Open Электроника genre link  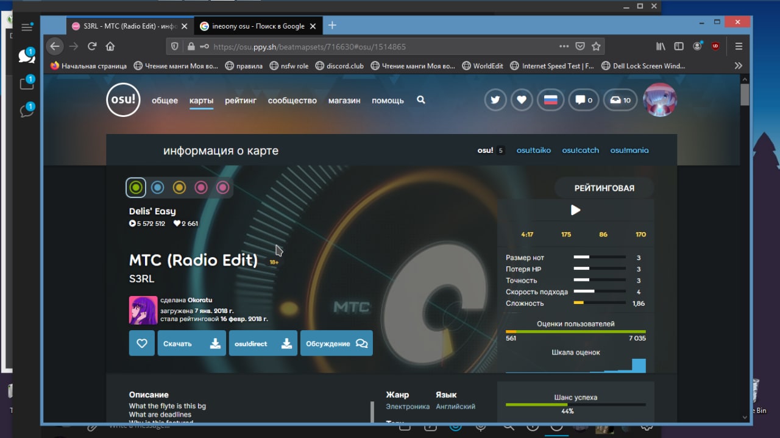pos(408,406)
